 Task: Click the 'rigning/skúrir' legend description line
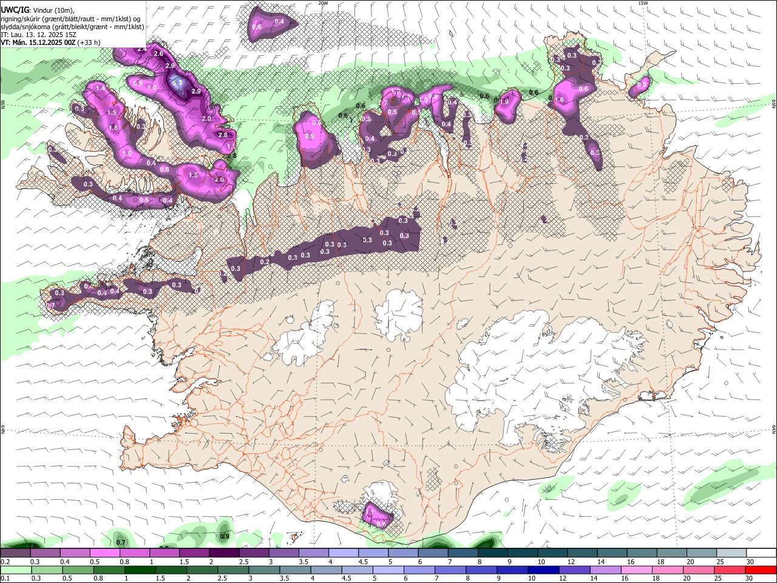(70, 19)
